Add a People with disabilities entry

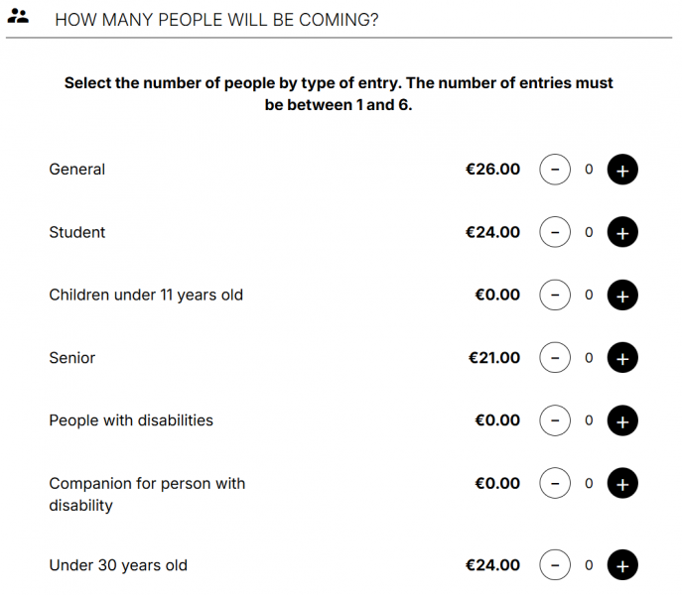tap(621, 420)
